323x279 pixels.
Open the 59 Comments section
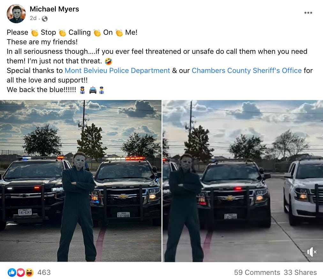(x=257, y=272)
